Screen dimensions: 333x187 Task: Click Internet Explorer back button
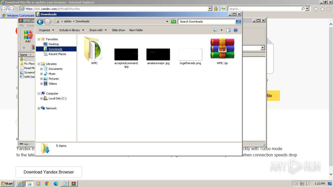[x=4, y=9]
